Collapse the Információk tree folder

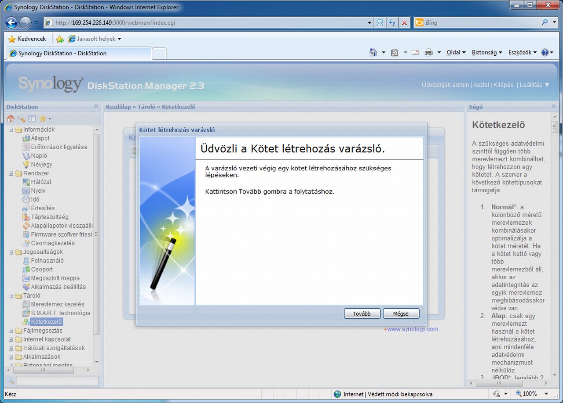tap(11, 130)
